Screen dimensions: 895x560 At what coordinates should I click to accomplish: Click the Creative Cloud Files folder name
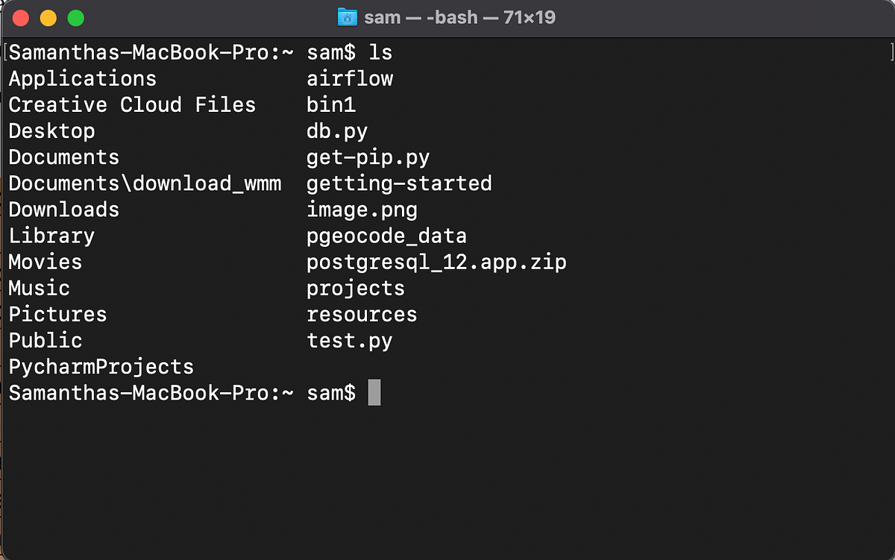tap(131, 105)
